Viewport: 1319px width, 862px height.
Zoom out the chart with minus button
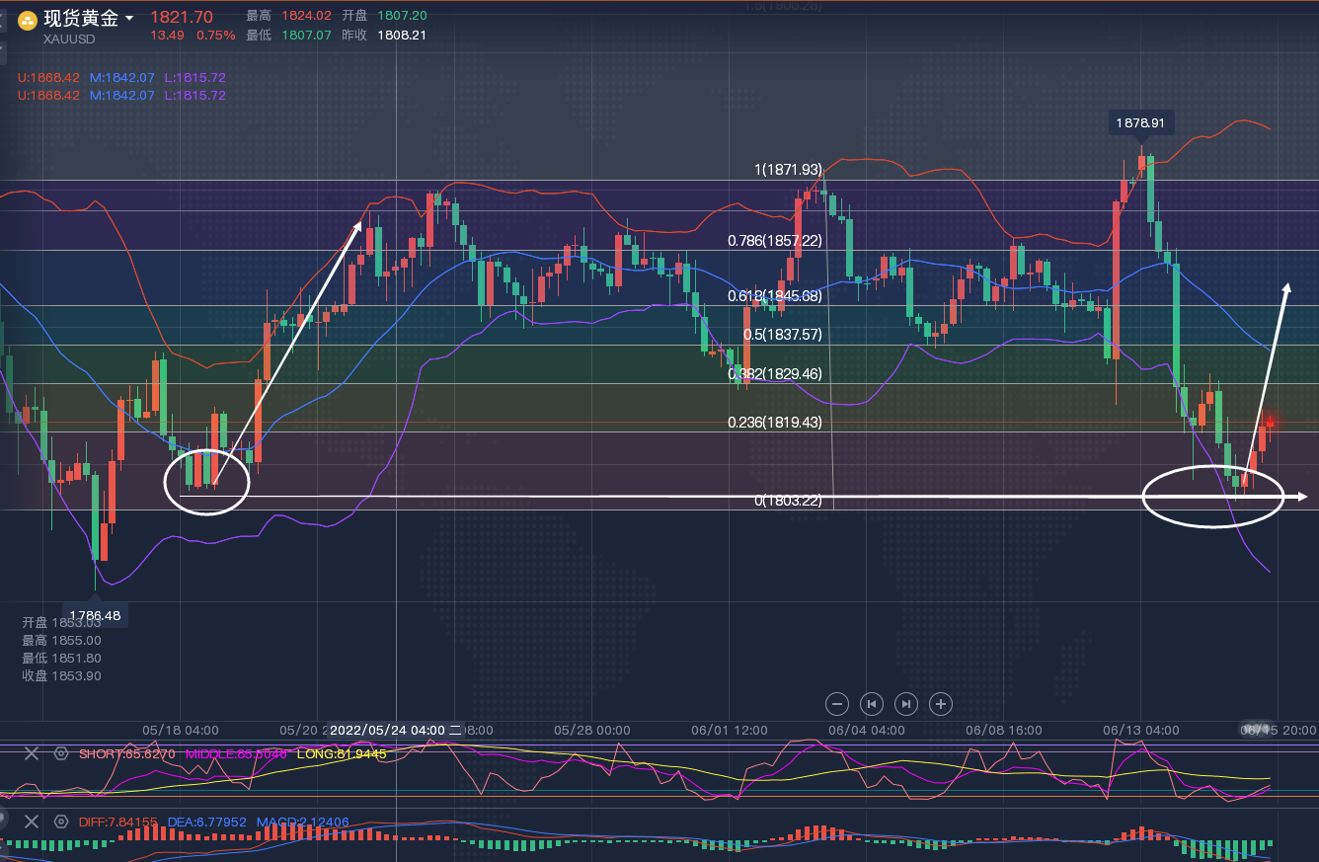tap(837, 704)
